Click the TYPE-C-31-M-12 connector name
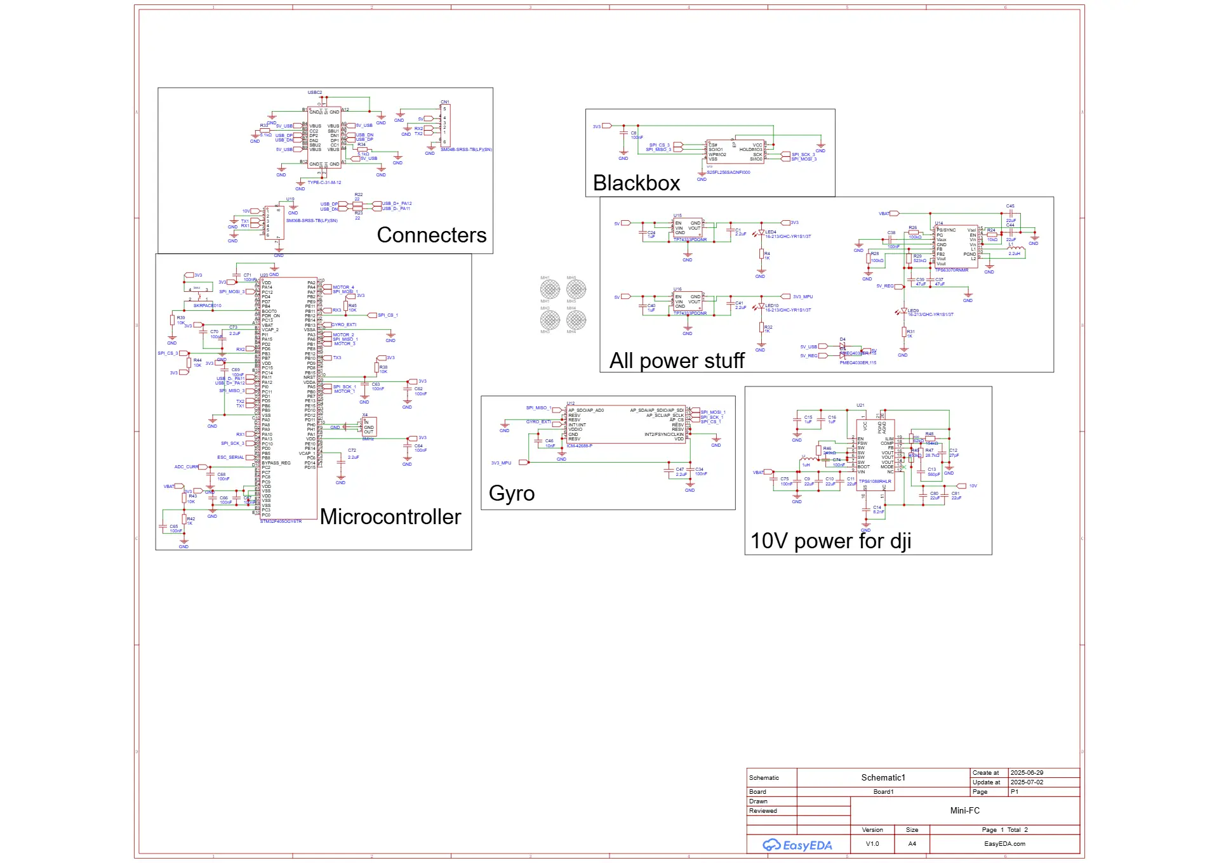1219x863 pixels. click(x=324, y=183)
